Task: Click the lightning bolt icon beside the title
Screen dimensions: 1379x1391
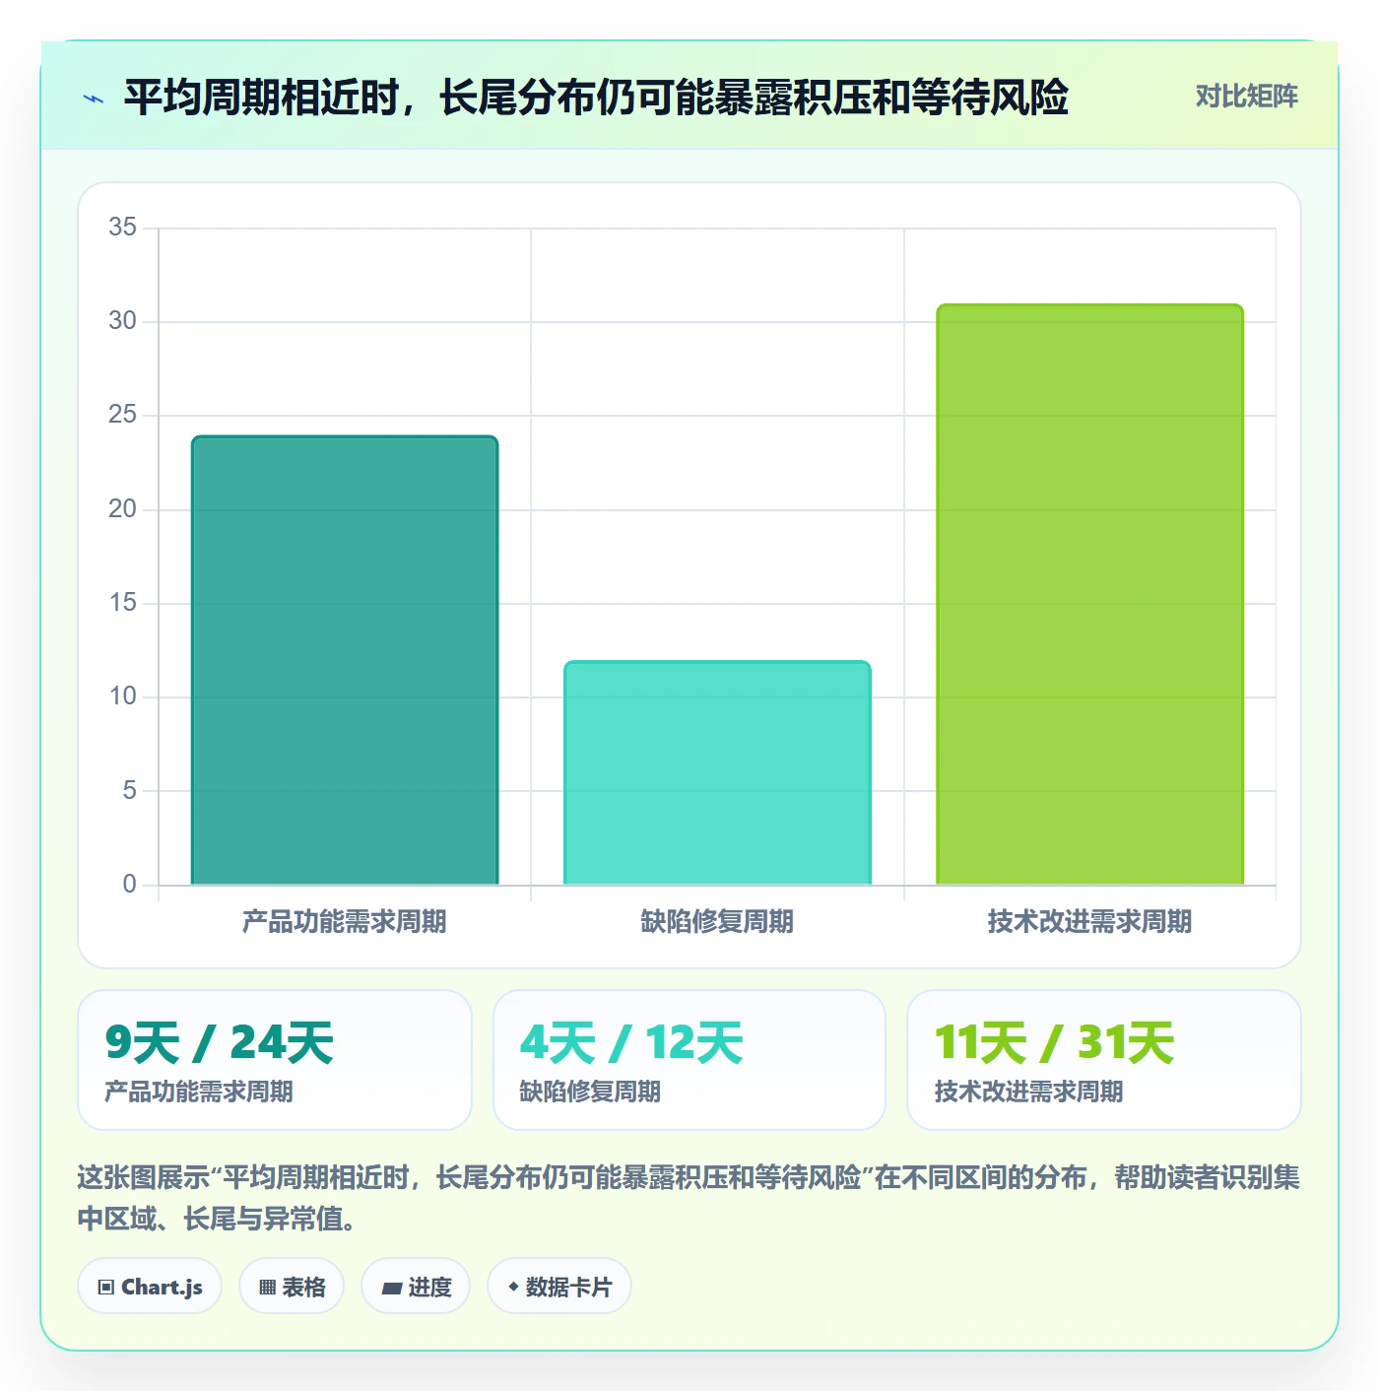Action: pyautogui.click(x=94, y=98)
